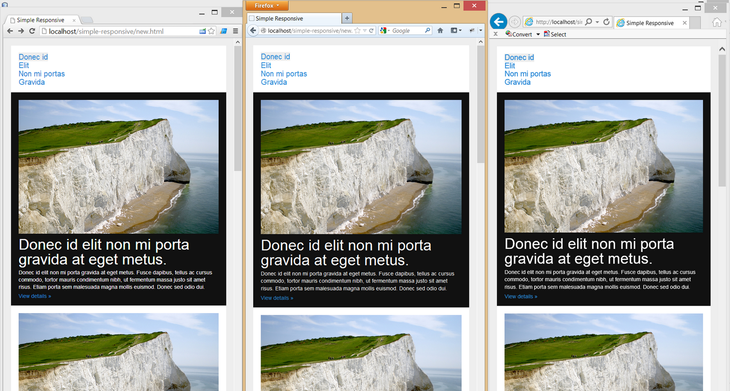The image size is (730, 391).
Task: Click Convert in IE's PDF toolbar
Action: [x=519, y=34]
